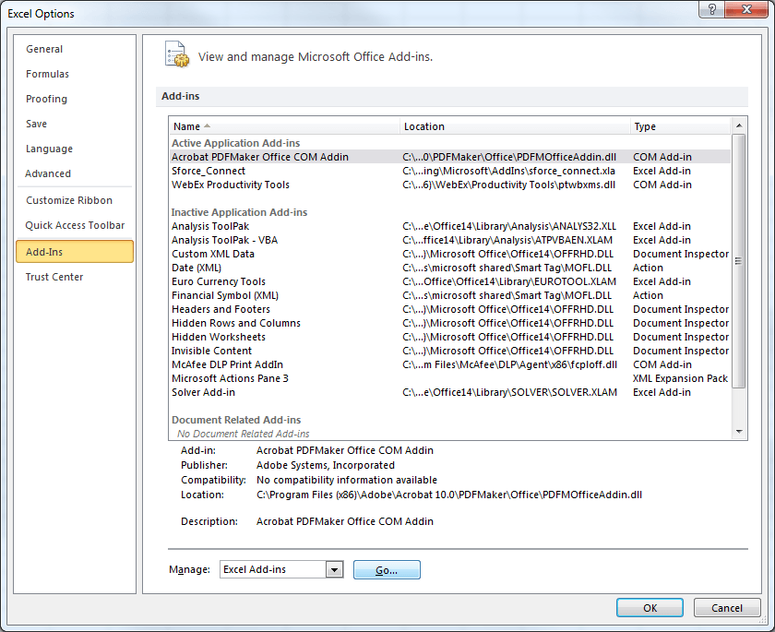
Task: Select the Hidden Worksheets row
Action: point(450,337)
